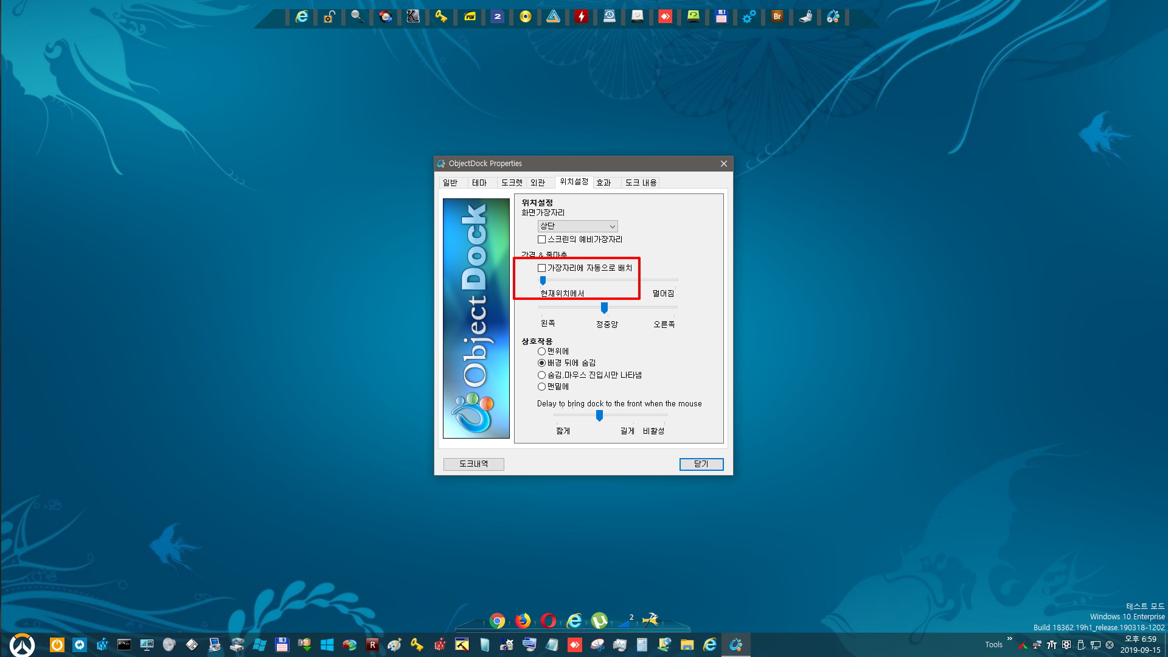Open the K letter app in top dock
The height and width of the screenshot is (657, 1168).
(413, 16)
